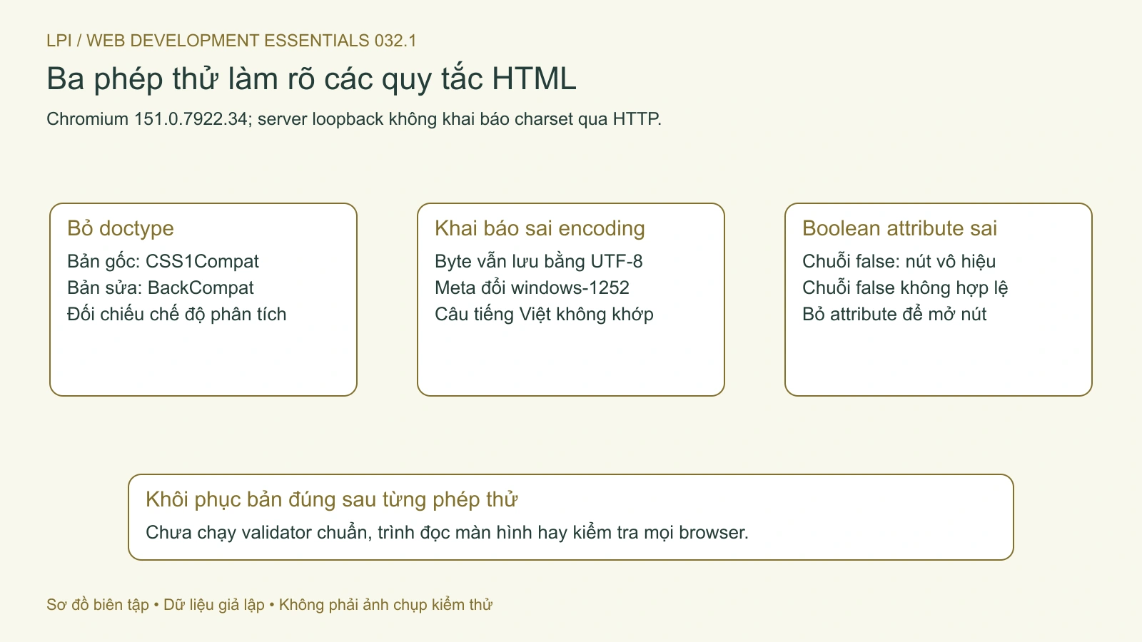Select "Bỏ attribute để mở nút"
The height and width of the screenshot is (642, 1142).
[894, 314]
